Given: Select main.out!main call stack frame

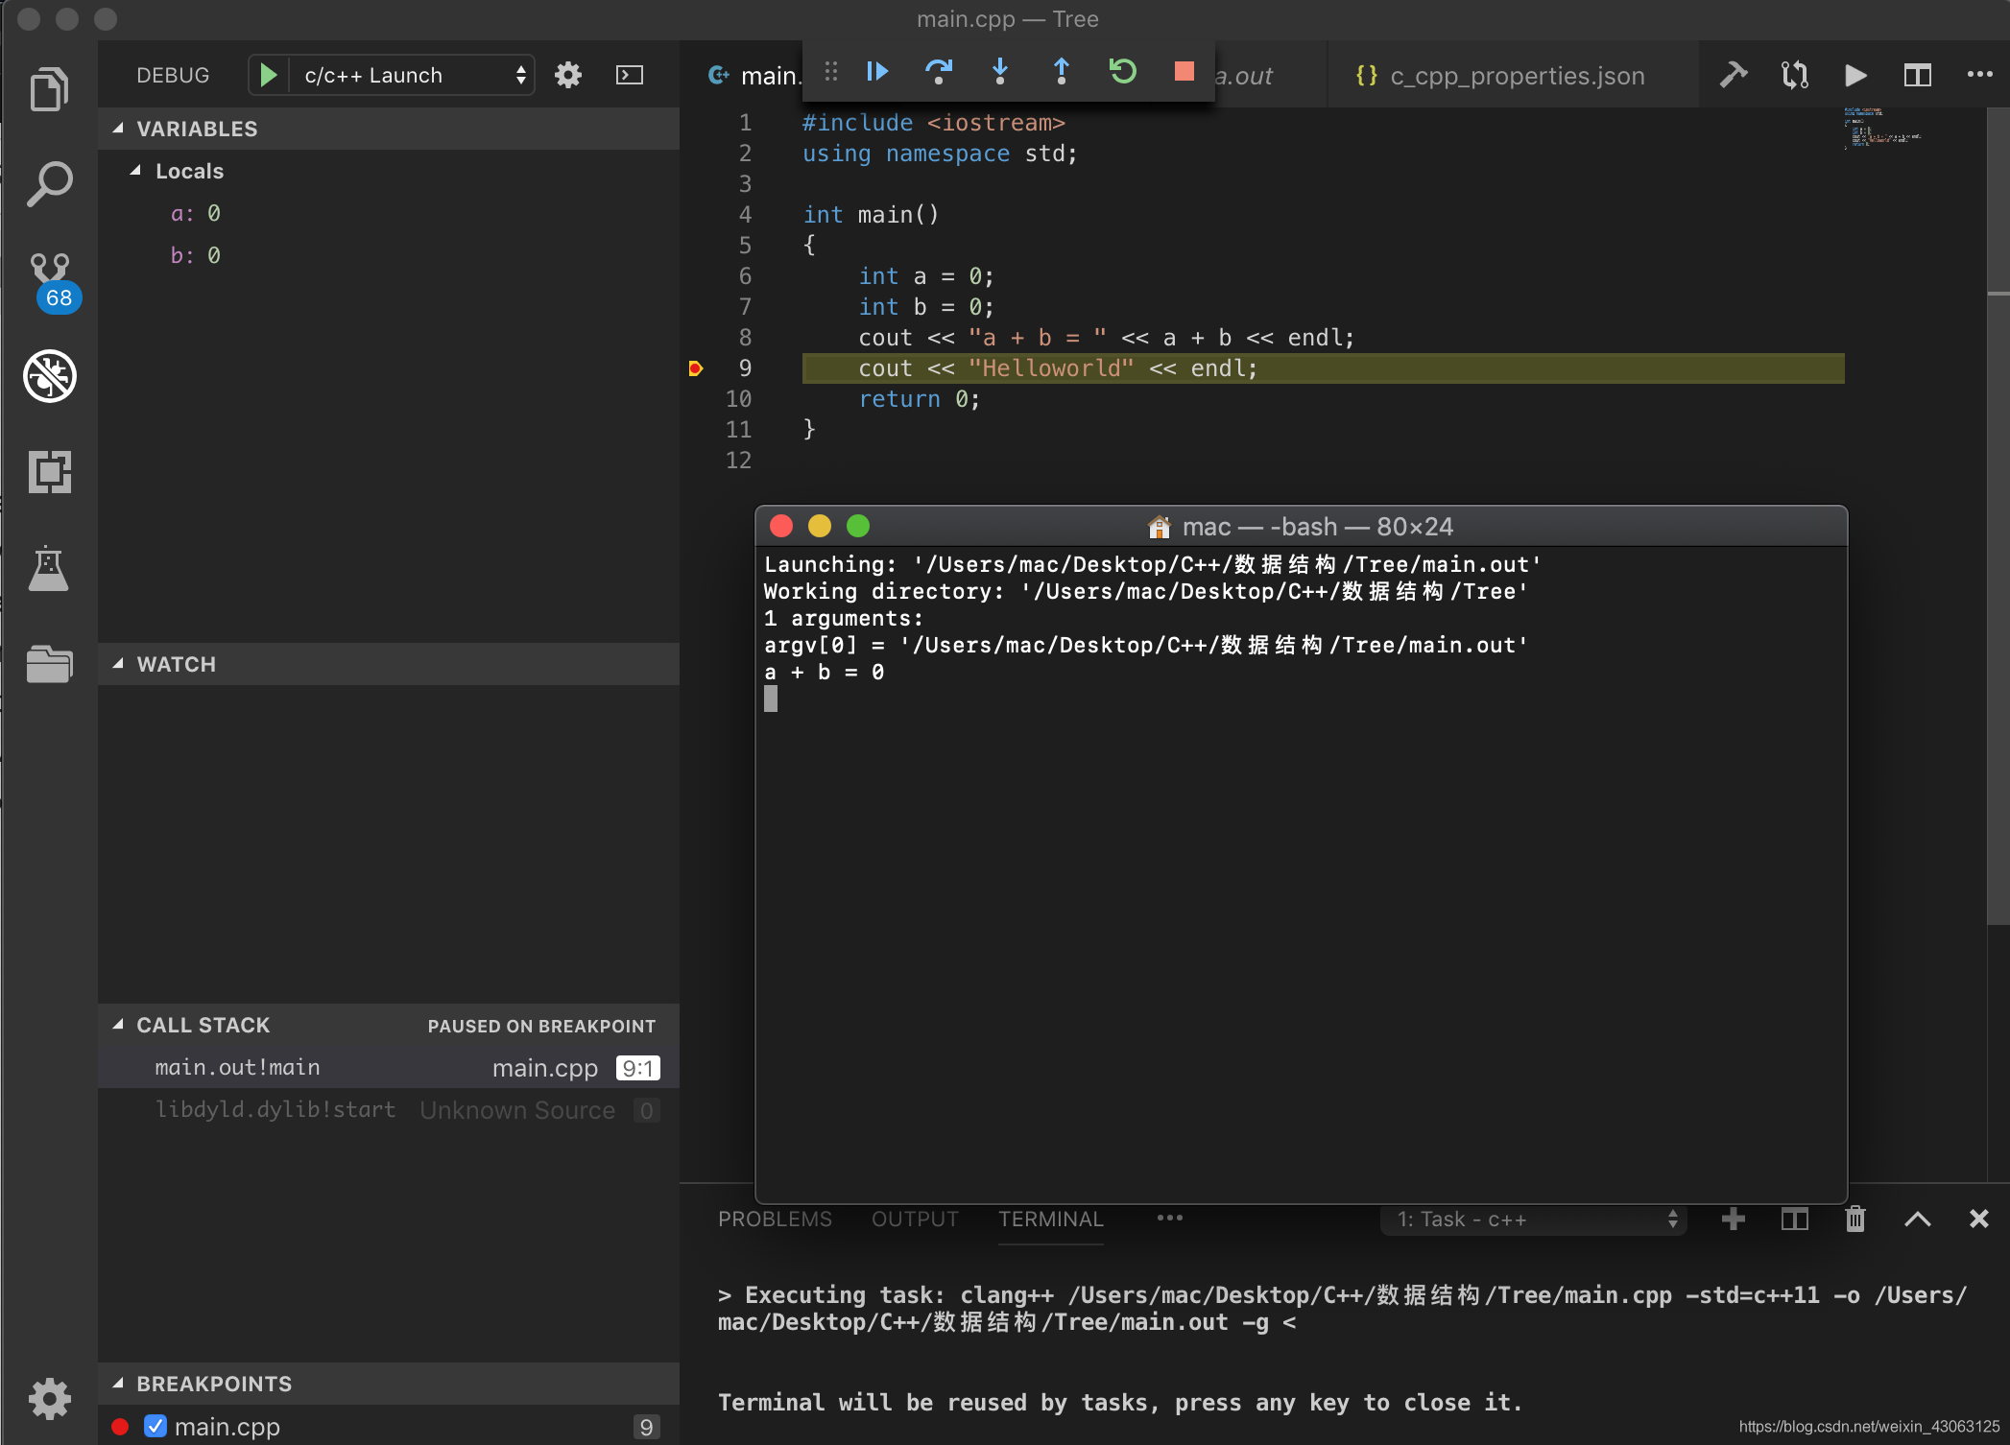Looking at the screenshot, I should coord(389,1067).
